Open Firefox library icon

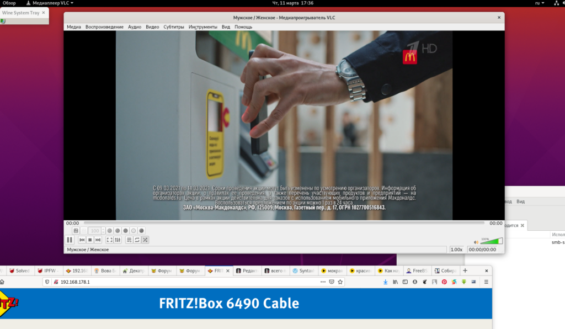[x=395, y=282]
